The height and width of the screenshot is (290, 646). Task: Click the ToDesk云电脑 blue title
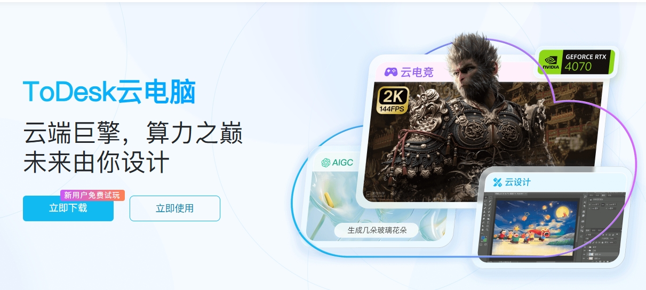pyautogui.click(x=109, y=92)
